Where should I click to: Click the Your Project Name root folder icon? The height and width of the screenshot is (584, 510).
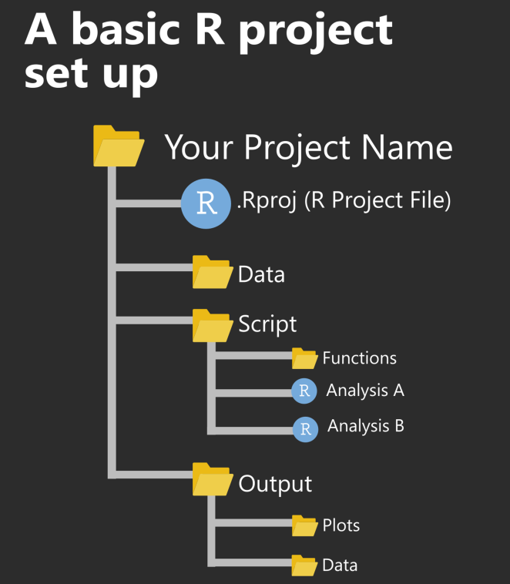(118, 146)
